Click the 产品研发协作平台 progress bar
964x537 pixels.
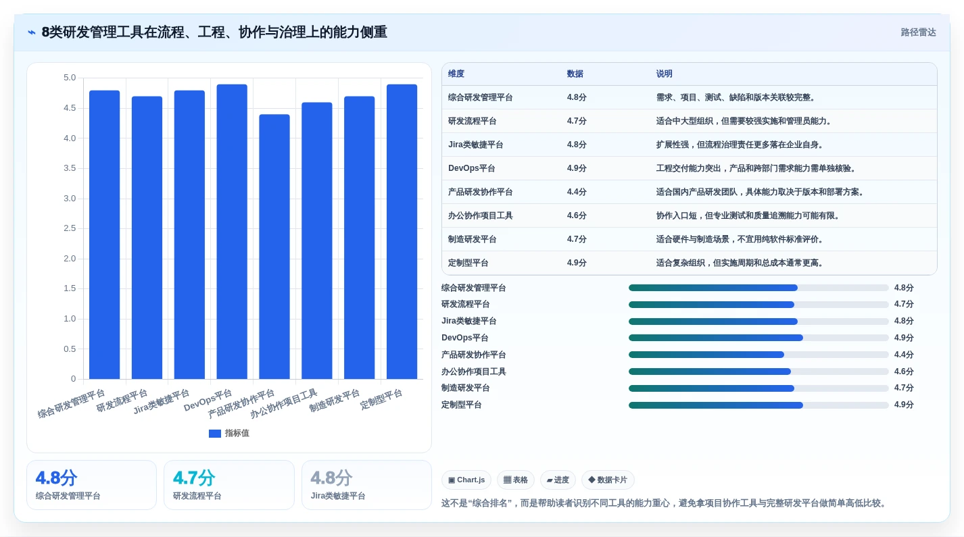(758, 355)
